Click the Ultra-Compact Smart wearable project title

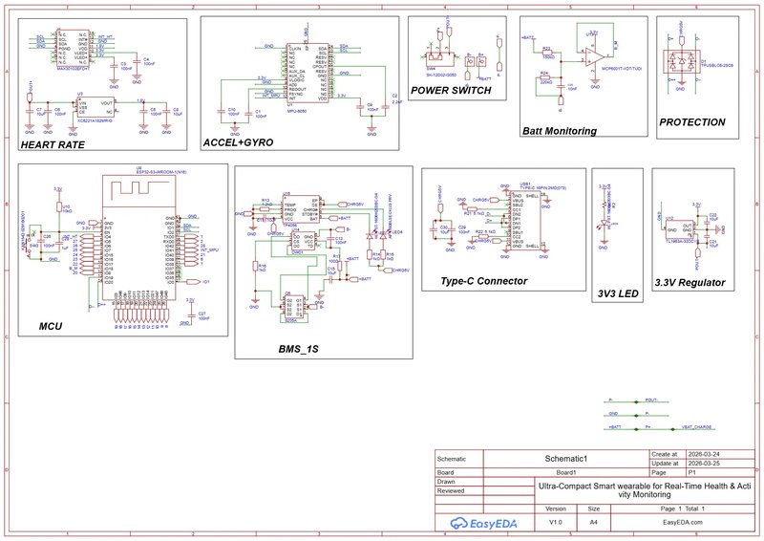coord(645,490)
